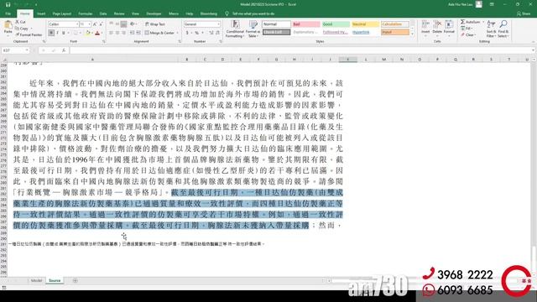Switch to the Insert ribbon tab
The image size is (537, 302).
[41, 13]
